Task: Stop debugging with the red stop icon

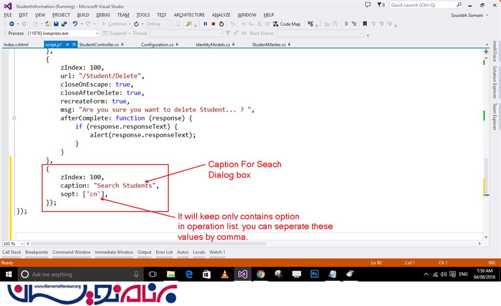Action: [x=213, y=24]
